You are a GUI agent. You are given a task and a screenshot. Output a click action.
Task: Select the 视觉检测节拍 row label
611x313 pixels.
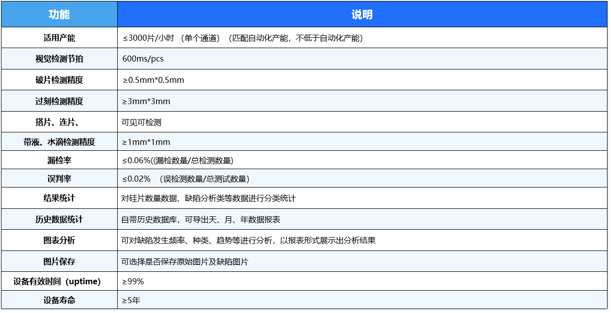[x=59, y=59]
